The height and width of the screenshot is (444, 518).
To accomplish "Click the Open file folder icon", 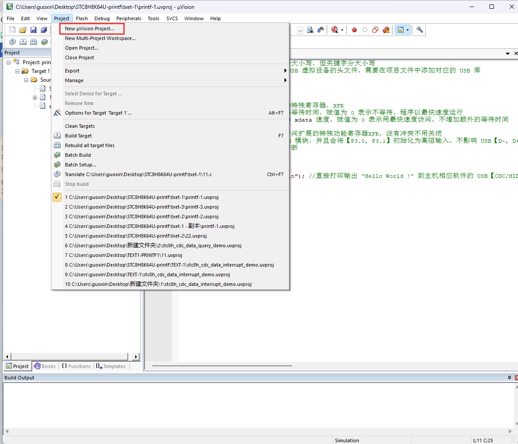I will pyautogui.click(x=23, y=30).
